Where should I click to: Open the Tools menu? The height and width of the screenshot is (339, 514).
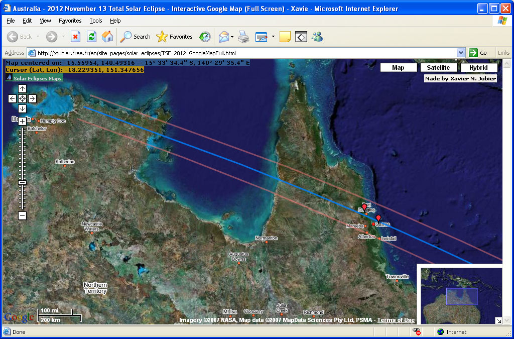[96, 21]
